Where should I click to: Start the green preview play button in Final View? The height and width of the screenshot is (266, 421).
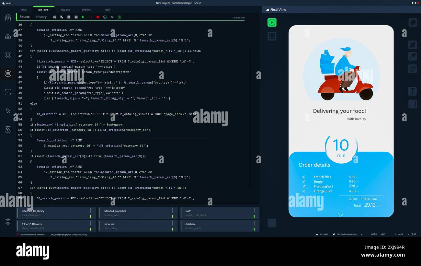pyautogui.click(x=272, y=22)
